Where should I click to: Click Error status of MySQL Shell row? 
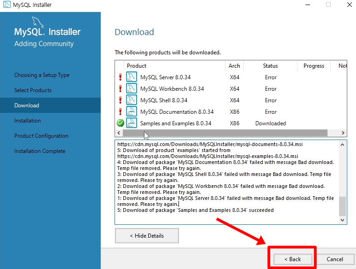click(270, 100)
